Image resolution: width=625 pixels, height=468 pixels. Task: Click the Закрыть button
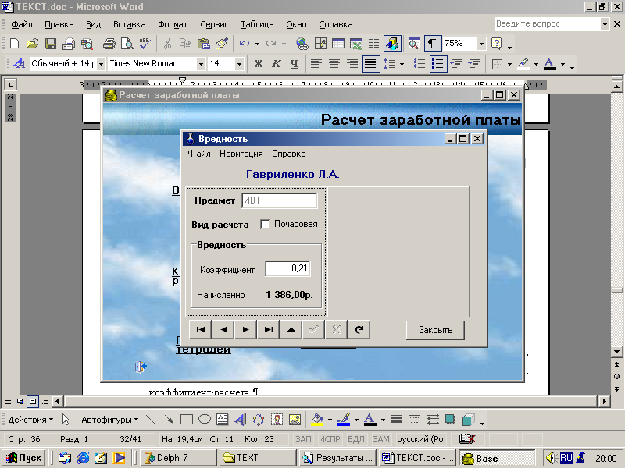[435, 330]
